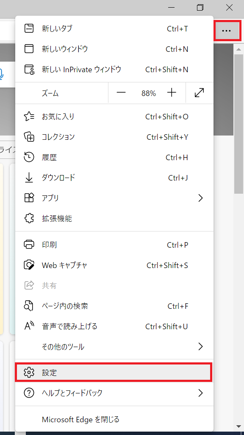Screen dimensions: 244x435
Task: Click the page scrollbar up arrow
Action: (x=238, y=49)
